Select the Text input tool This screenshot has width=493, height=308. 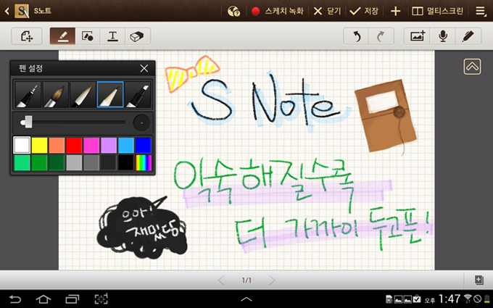click(112, 36)
